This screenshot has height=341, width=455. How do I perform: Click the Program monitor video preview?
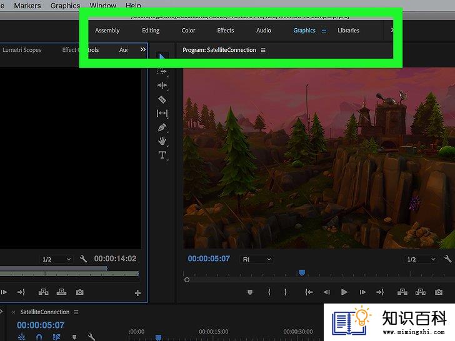click(x=319, y=158)
